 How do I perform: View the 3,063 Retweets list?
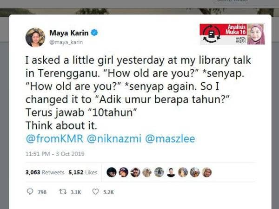(x=45, y=172)
